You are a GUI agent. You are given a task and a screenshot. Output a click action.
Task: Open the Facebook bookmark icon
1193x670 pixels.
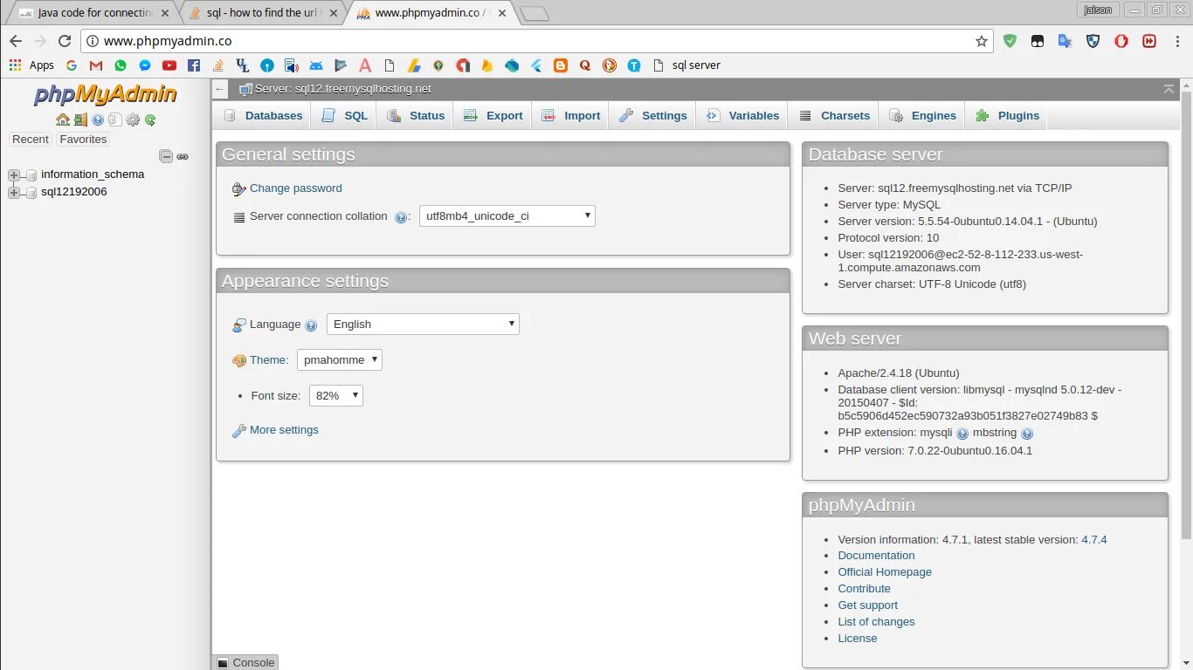click(194, 65)
